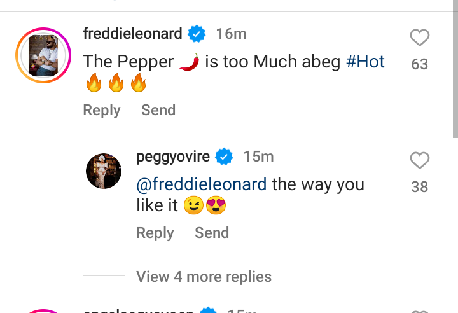Open peggyovire's profile picture
458x313 pixels.
coord(104,170)
